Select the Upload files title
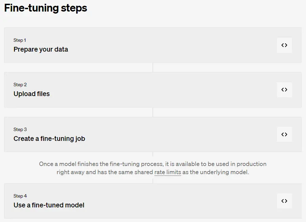This screenshot has height=222, width=306. [32, 94]
